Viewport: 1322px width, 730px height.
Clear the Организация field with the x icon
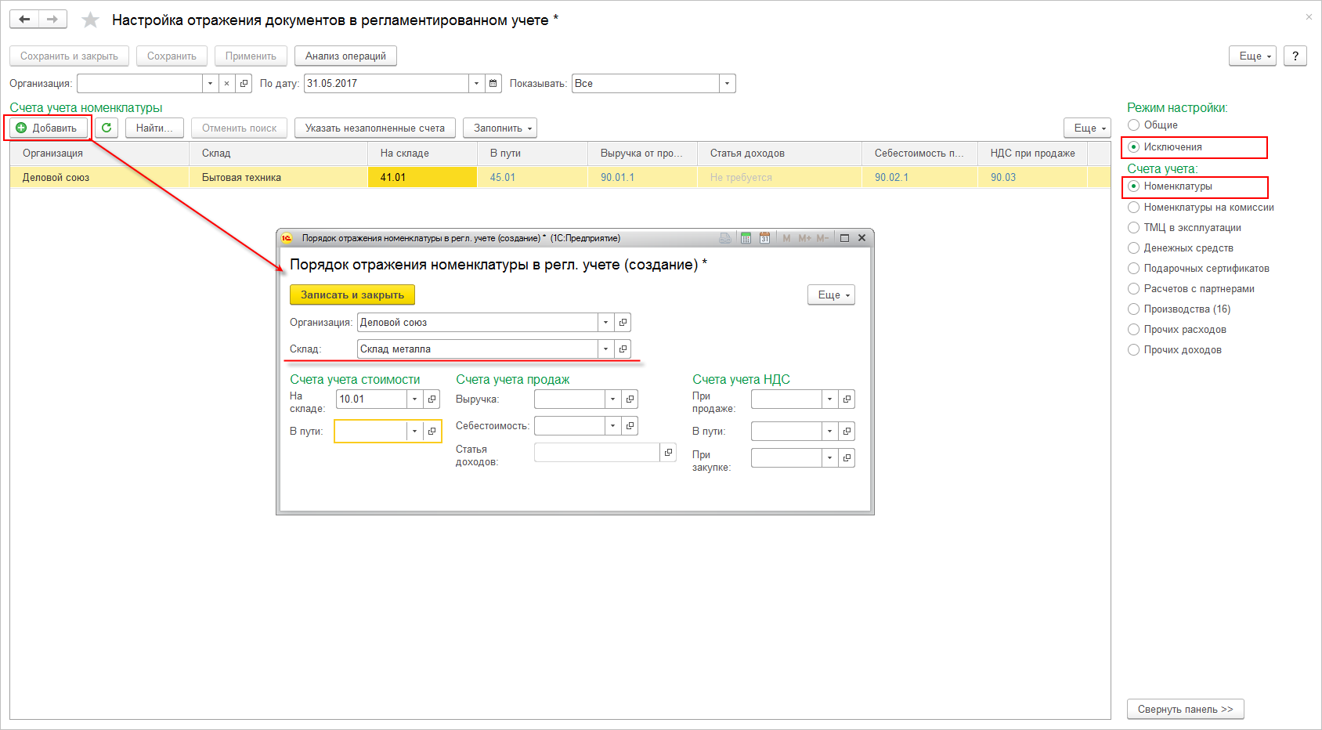(226, 83)
